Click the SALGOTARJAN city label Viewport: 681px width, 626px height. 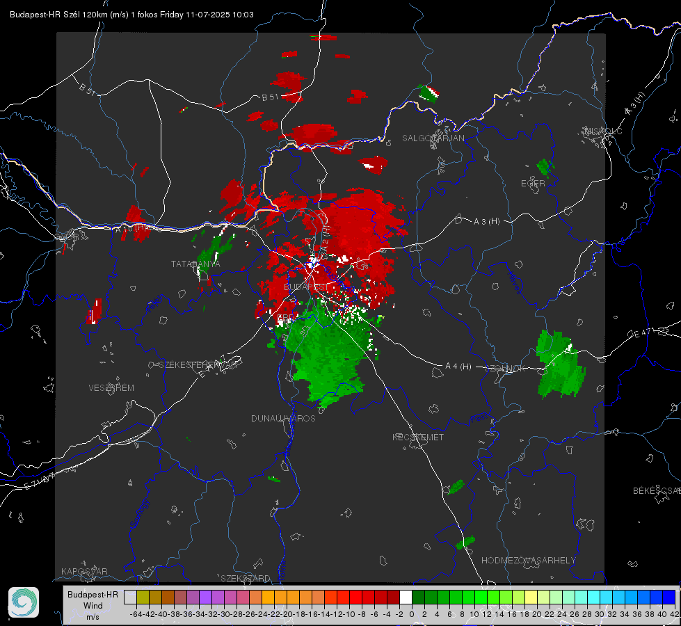tap(433, 138)
